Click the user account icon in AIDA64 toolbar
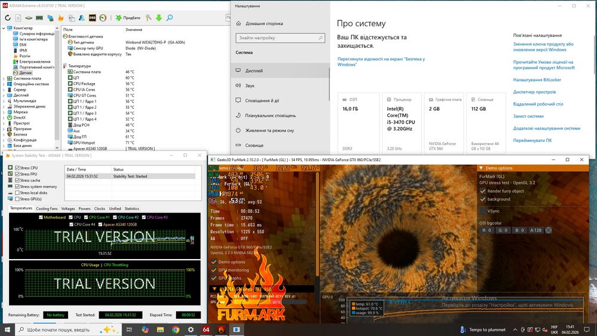 click(81, 18)
